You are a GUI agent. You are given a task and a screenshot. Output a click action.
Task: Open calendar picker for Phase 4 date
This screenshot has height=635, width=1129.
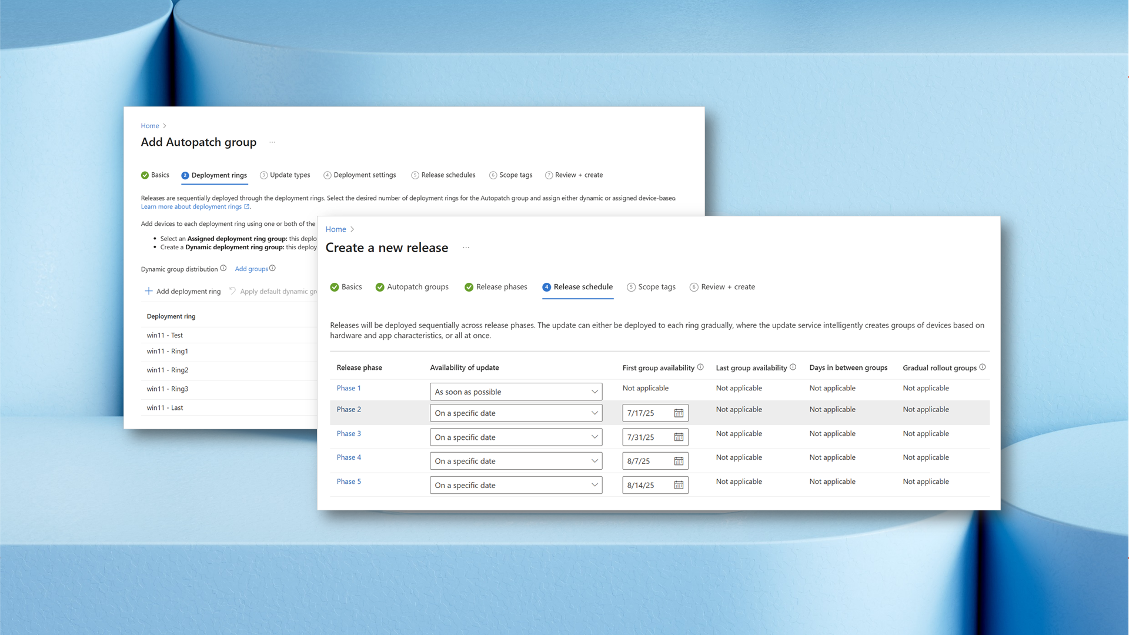click(679, 462)
